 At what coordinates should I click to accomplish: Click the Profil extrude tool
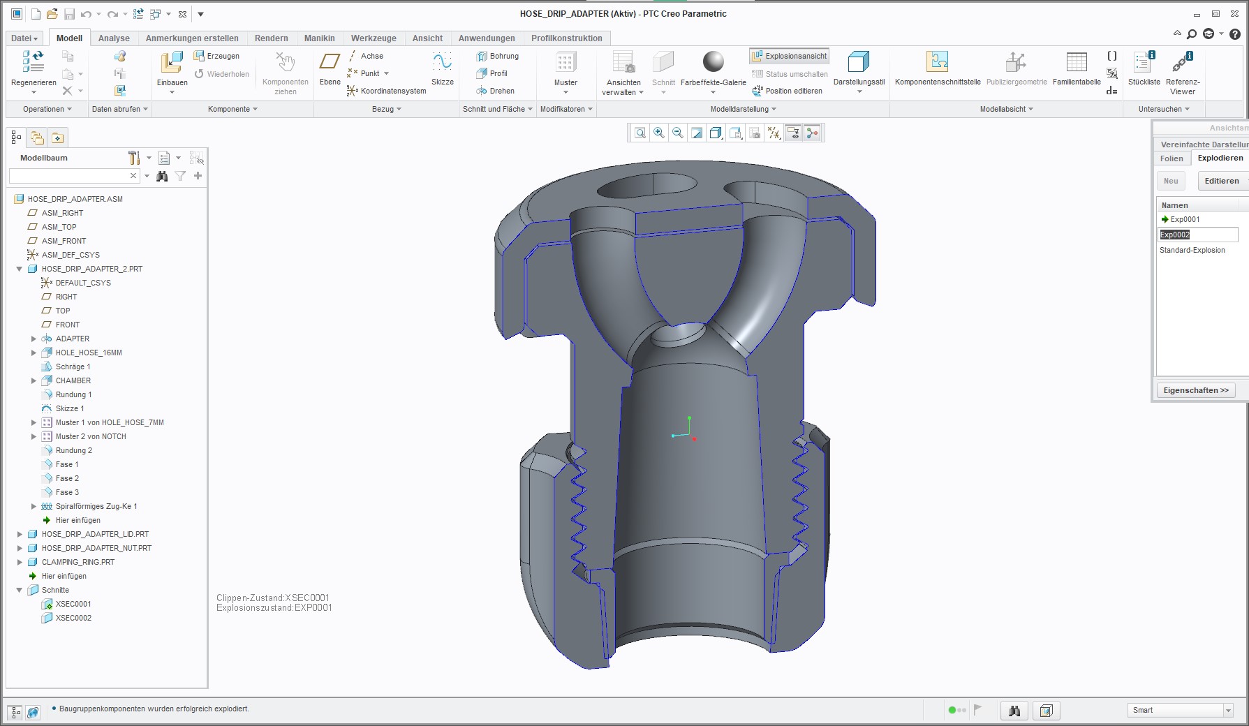pyautogui.click(x=492, y=73)
